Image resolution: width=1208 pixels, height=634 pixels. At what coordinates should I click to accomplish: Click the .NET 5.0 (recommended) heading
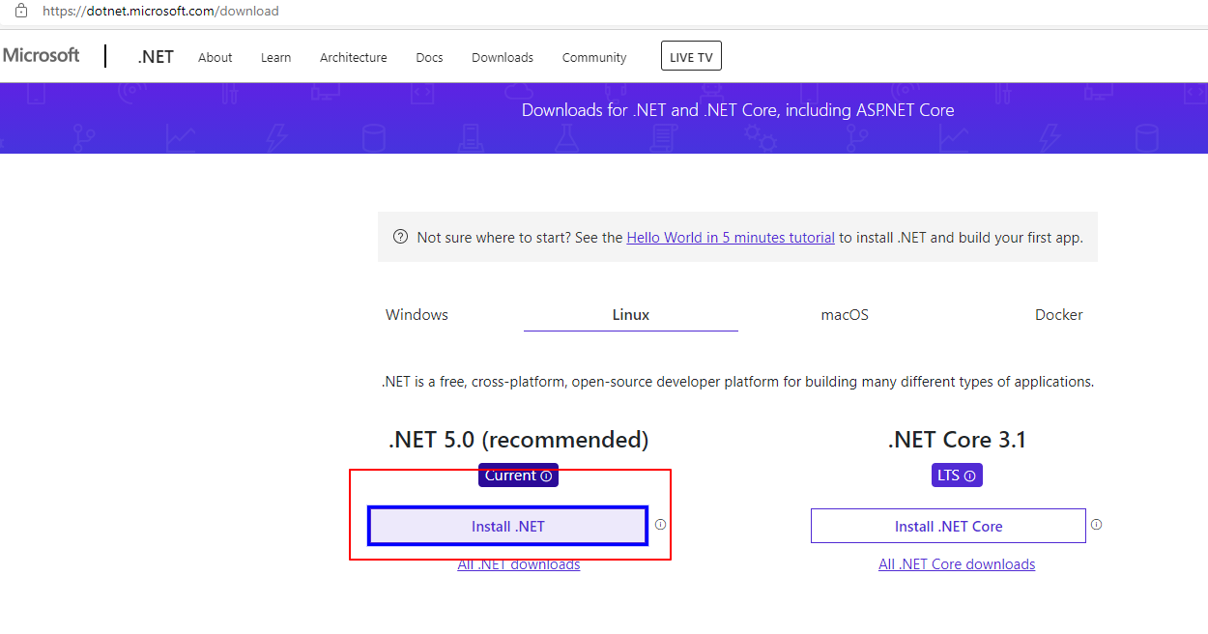pyautogui.click(x=519, y=440)
